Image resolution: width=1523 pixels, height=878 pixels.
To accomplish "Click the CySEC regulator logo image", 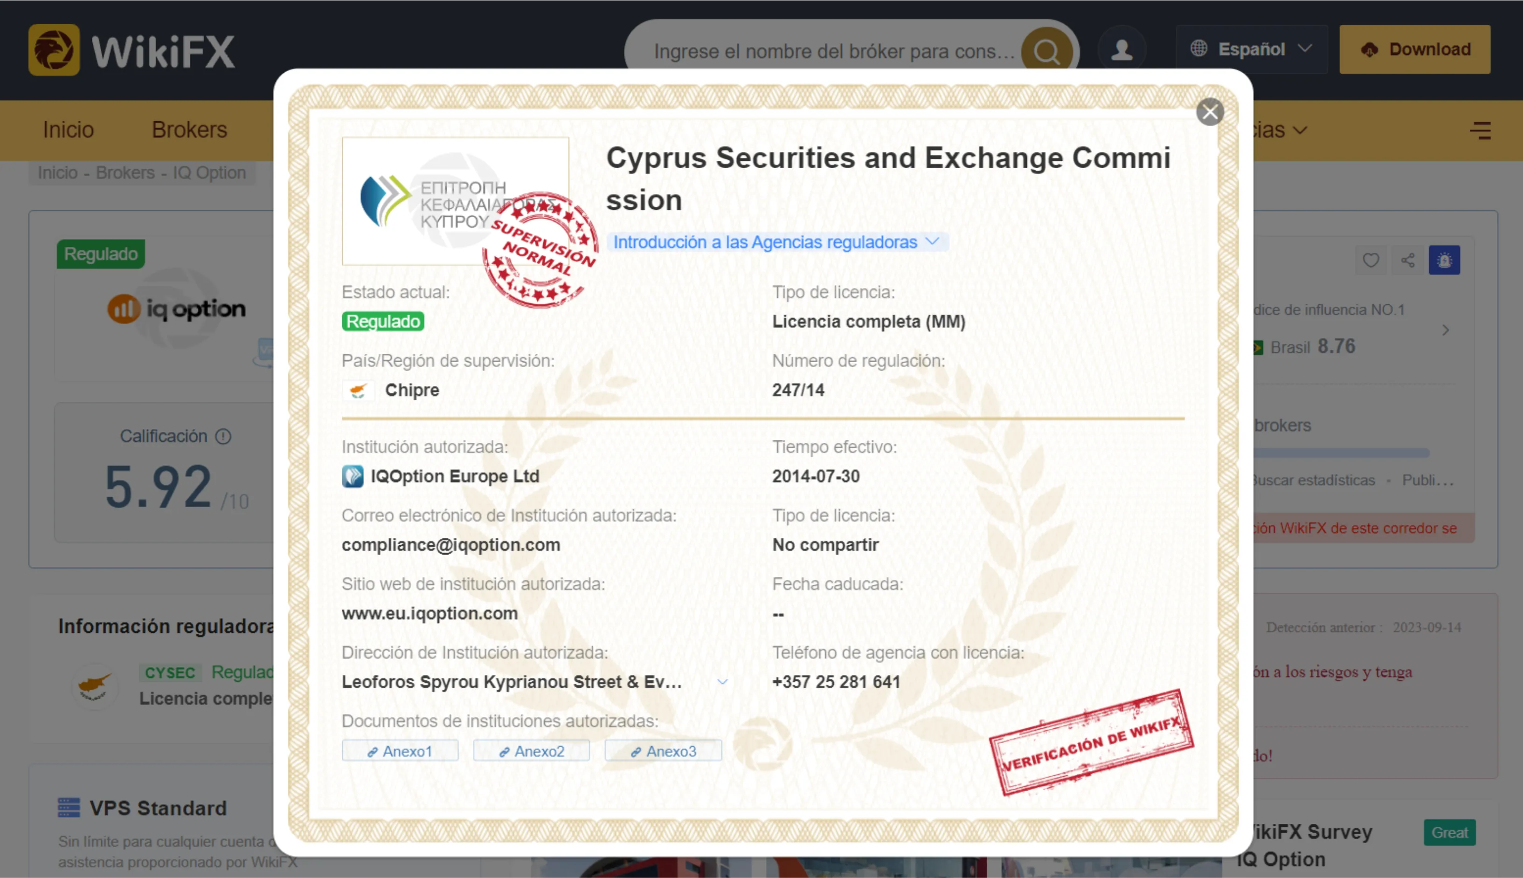I will pos(456,201).
